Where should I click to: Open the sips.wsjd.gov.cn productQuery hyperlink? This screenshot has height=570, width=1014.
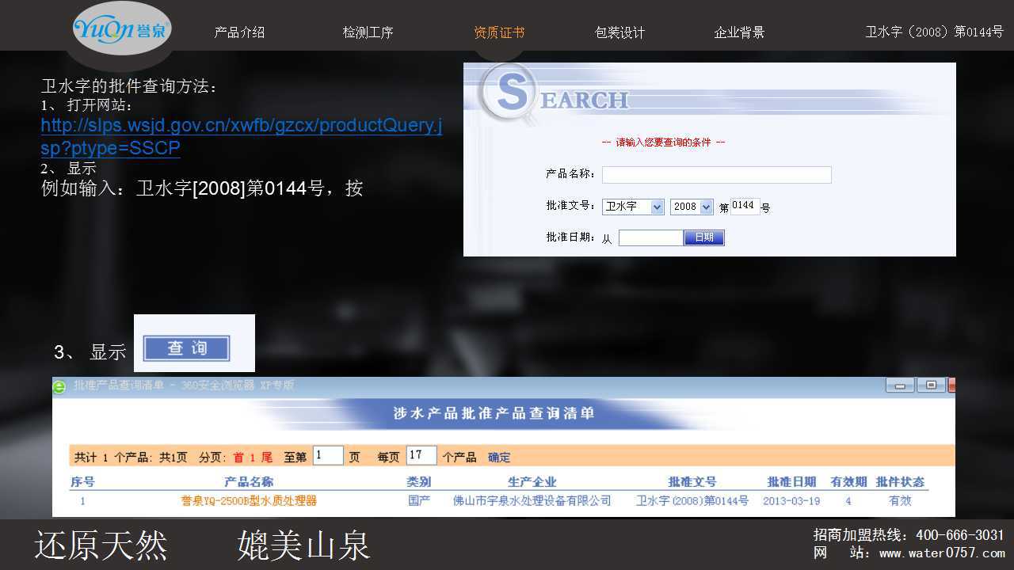click(242, 136)
